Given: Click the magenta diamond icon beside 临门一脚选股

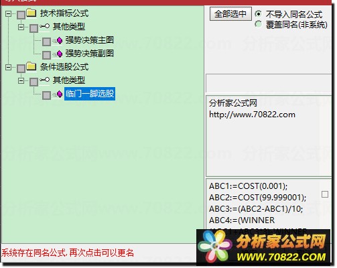Looking at the screenshot, I should coord(60,94).
